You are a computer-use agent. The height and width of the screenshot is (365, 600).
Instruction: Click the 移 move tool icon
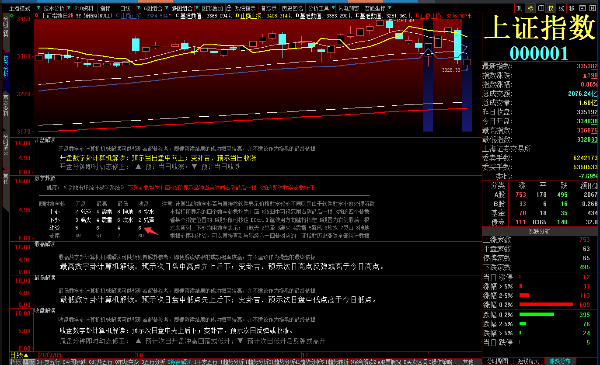[572, 8]
